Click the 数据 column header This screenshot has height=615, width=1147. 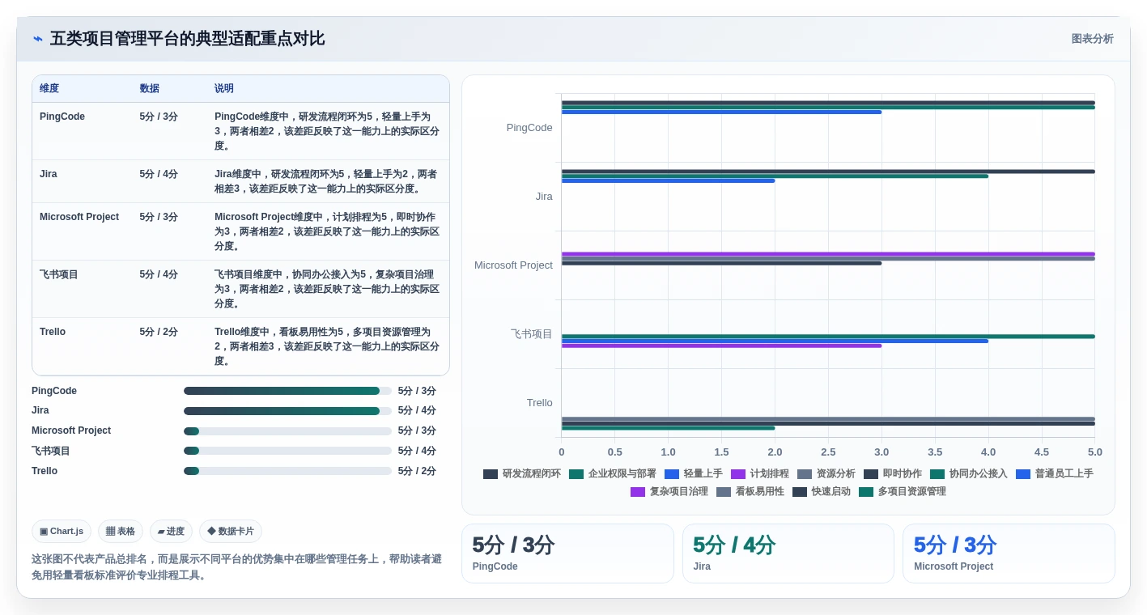[x=149, y=89]
